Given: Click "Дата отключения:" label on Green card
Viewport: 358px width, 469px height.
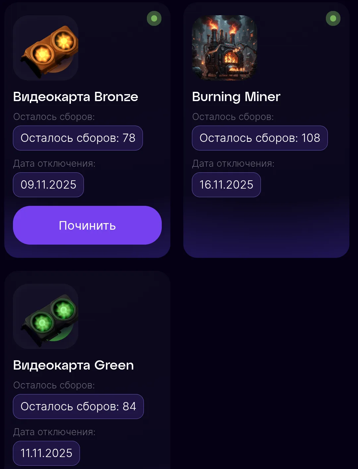Looking at the screenshot, I should [x=54, y=432].
